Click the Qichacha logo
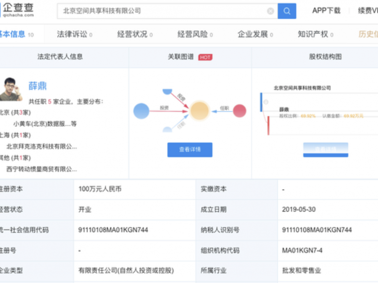378x283 pixels. coord(17,10)
